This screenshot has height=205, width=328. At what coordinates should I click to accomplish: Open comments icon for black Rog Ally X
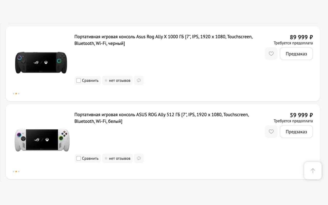pyautogui.click(x=139, y=80)
